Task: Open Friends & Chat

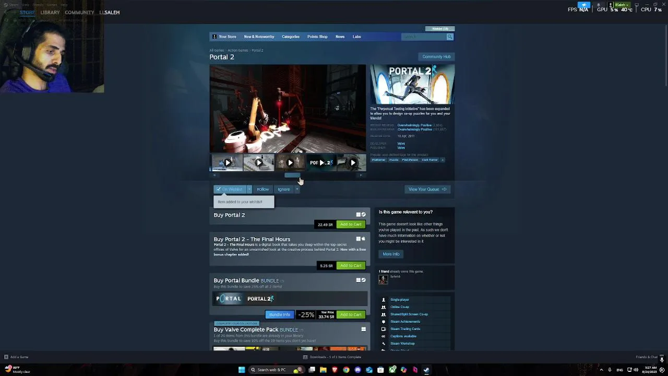Action: pyautogui.click(x=647, y=357)
